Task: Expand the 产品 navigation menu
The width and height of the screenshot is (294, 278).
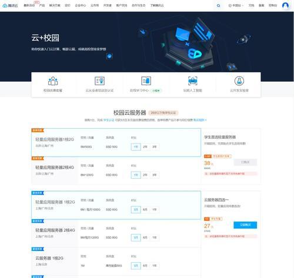Action: (42, 5)
